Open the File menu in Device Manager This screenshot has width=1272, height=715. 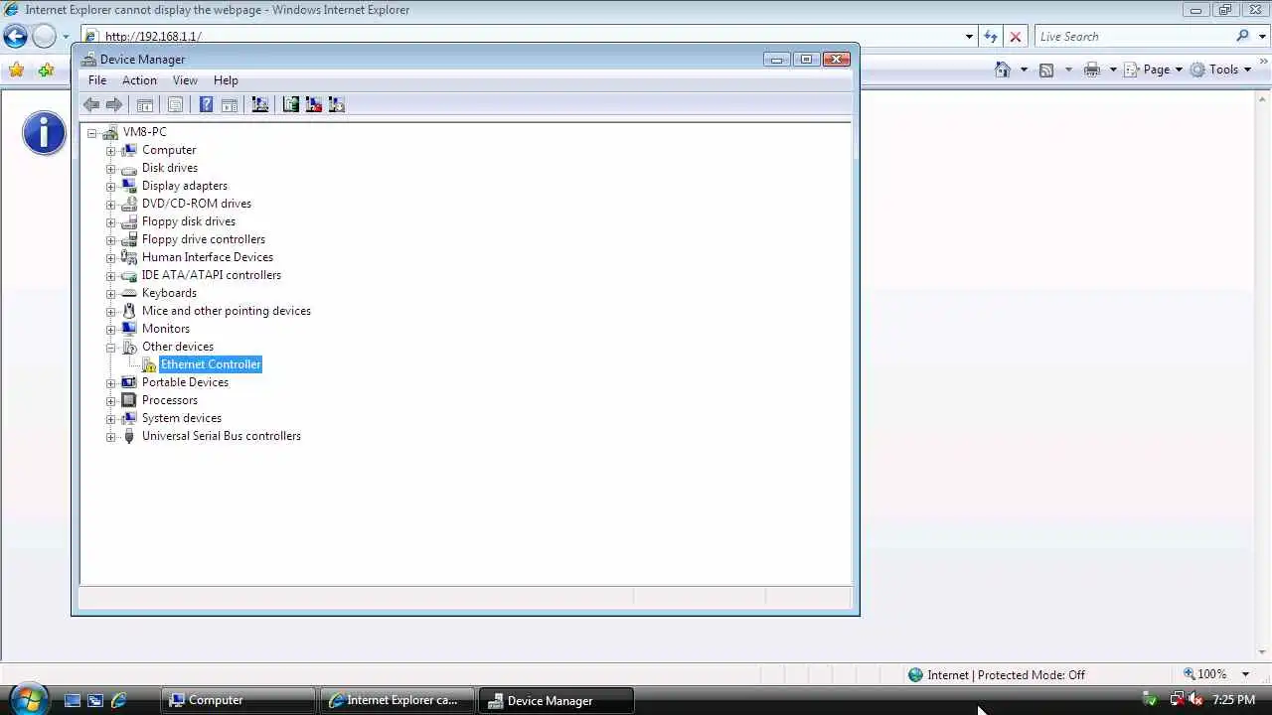point(97,80)
